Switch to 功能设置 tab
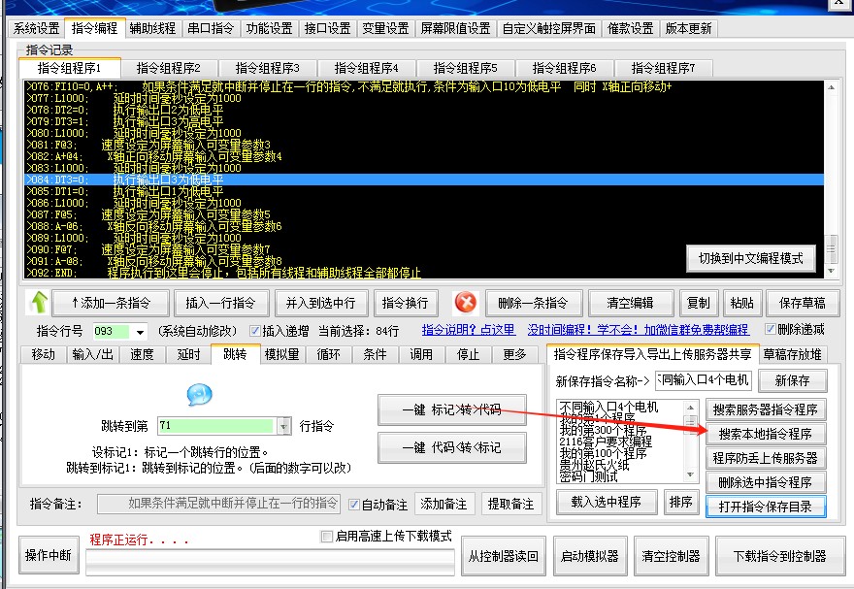This screenshot has height=589, width=854. (269, 28)
